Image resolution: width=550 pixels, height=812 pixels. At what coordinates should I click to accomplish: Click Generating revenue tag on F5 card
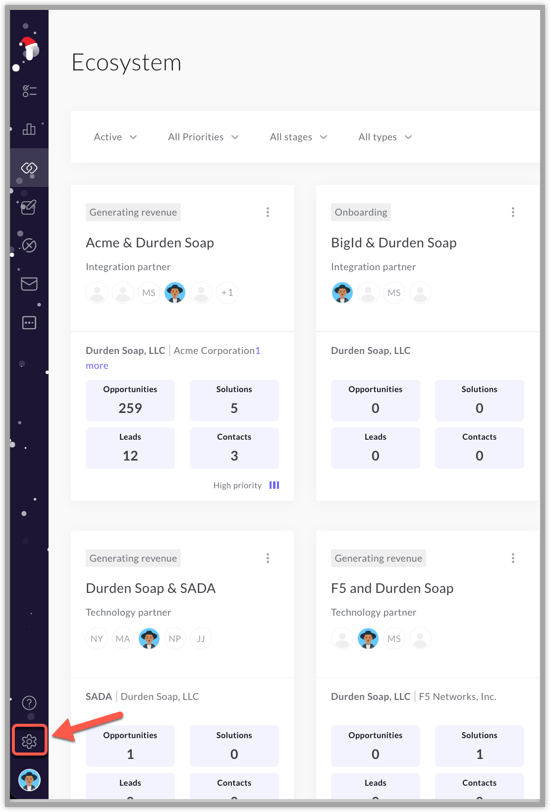pos(379,558)
